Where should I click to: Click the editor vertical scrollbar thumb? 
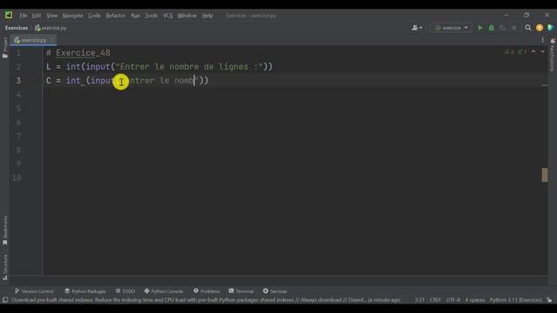[x=545, y=175]
